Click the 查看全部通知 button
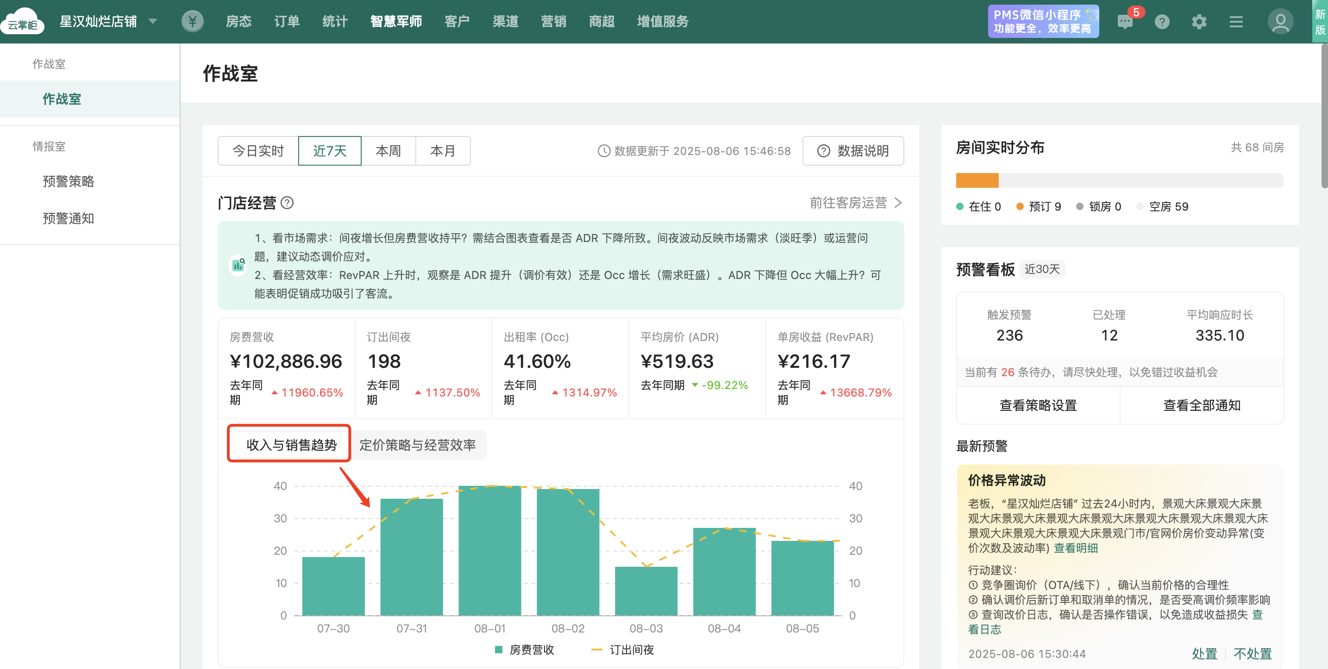Viewport: 1328px width, 669px height. pyautogui.click(x=1202, y=405)
